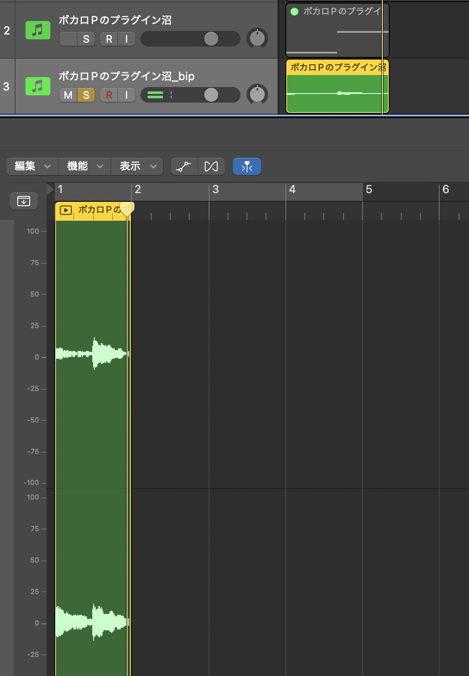Click the track number 2

click(6, 31)
